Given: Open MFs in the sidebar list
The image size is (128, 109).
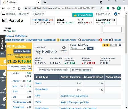Looking at the screenshot, I should 15,86.
